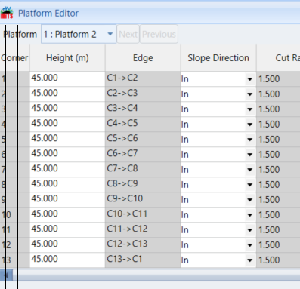This screenshot has width=300, height=289.
Task: Open Slope Direction dropdown for C7->C8
Action: (249, 170)
